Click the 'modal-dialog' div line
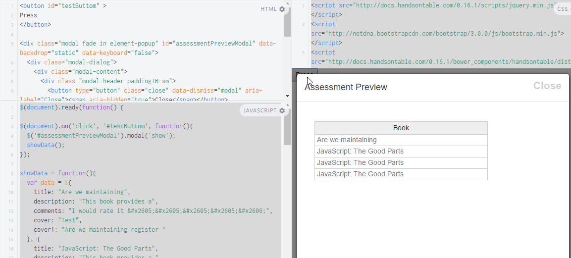 72,62
